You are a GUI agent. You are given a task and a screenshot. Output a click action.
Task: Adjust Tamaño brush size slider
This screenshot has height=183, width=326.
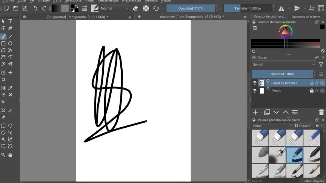(x=248, y=8)
